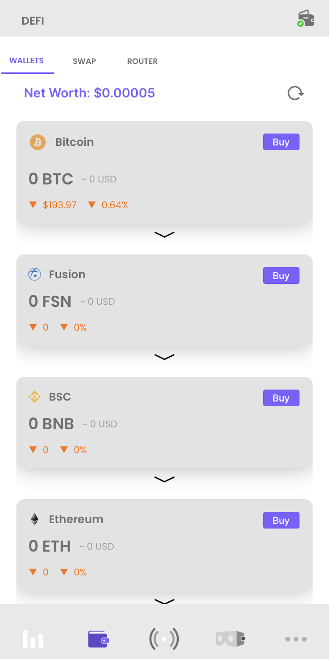
Task: Click the wallet connected status icon
Action: pyautogui.click(x=306, y=19)
